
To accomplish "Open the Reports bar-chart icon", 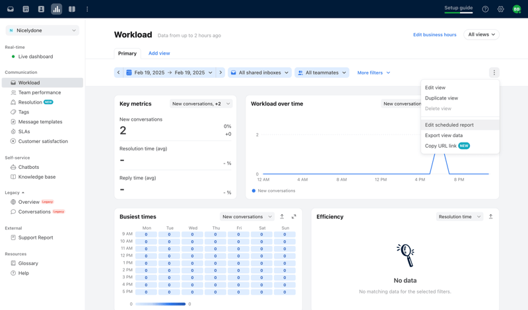I will (57, 9).
